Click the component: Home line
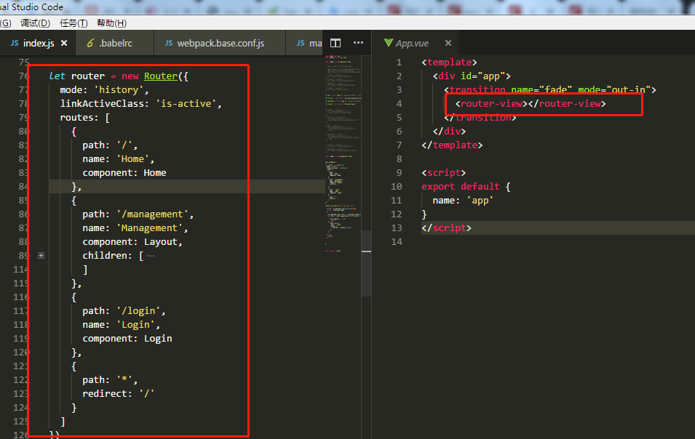Image resolution: width=695 pixels, height=439 pixels. (124, 172)
